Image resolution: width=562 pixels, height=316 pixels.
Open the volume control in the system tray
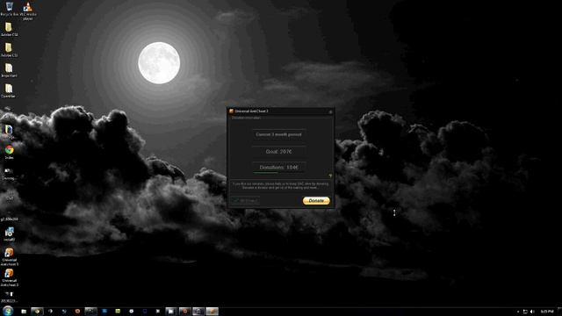532,312
